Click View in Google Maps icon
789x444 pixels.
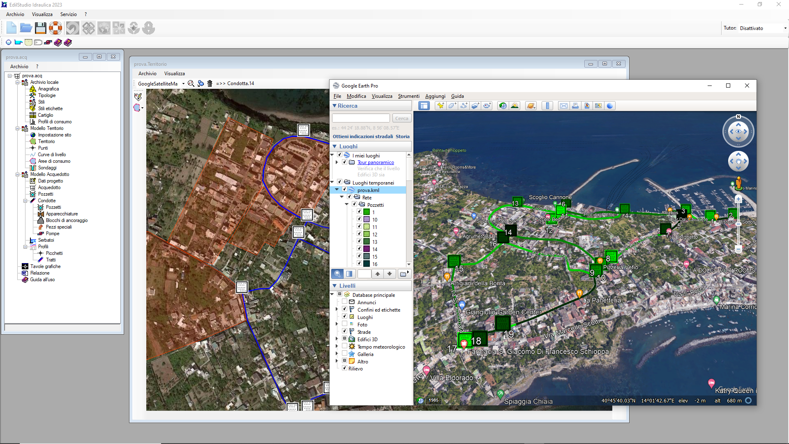[598, 106]
